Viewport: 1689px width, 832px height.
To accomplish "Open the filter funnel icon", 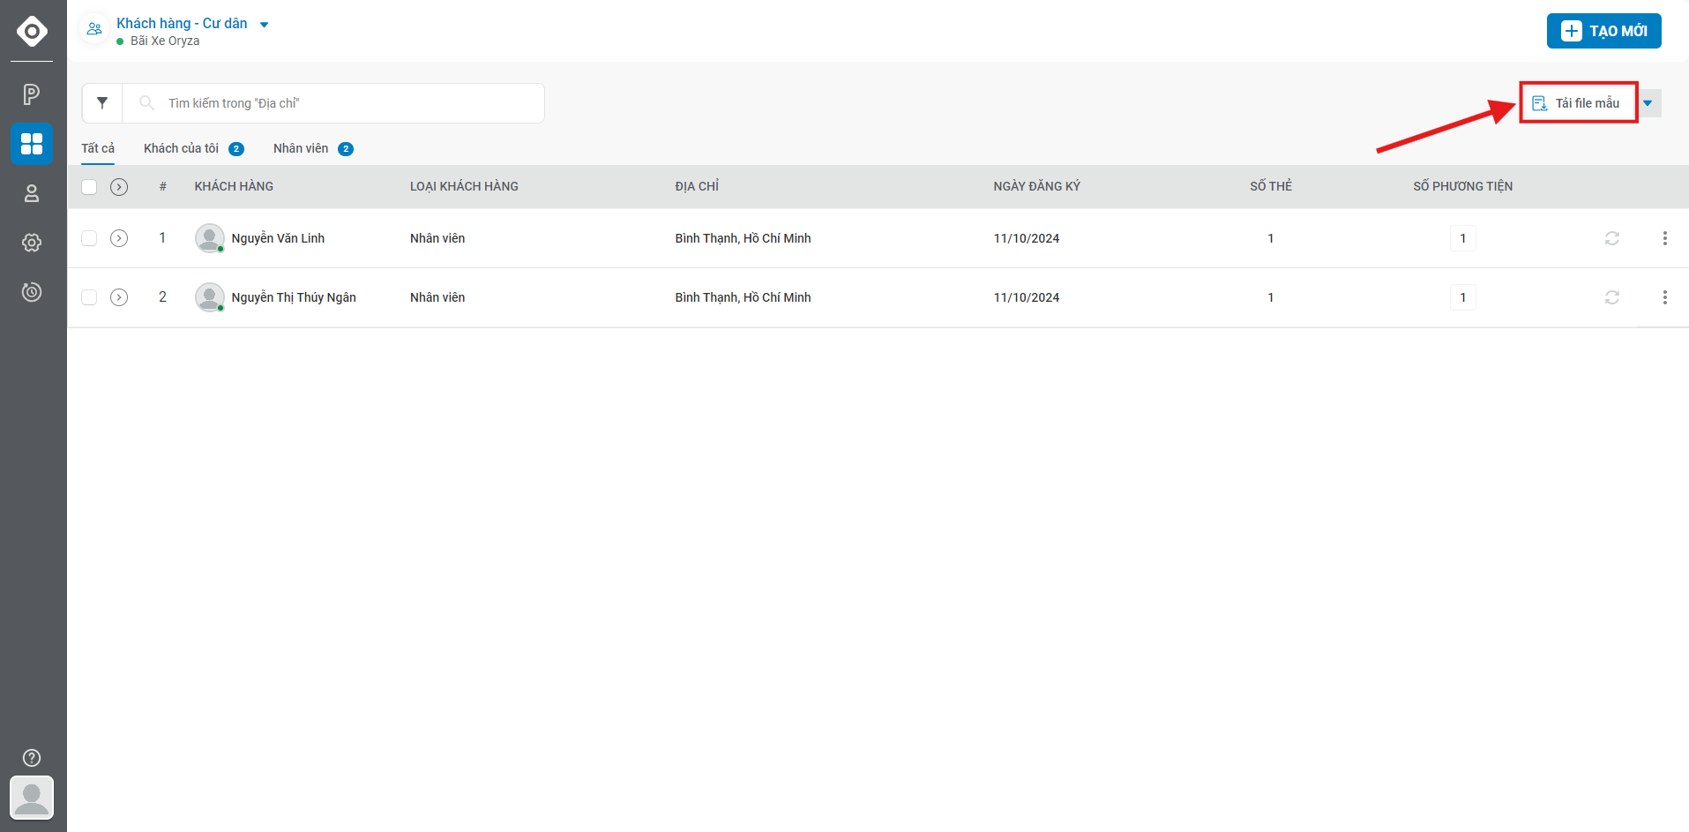I will click(102, 103).
